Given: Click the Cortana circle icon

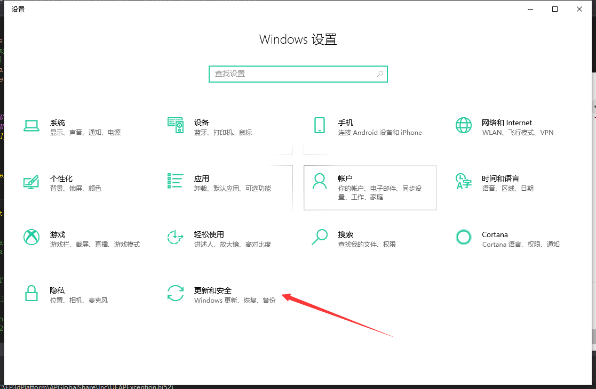Looking at the screenshot, I should pos(463,237).
